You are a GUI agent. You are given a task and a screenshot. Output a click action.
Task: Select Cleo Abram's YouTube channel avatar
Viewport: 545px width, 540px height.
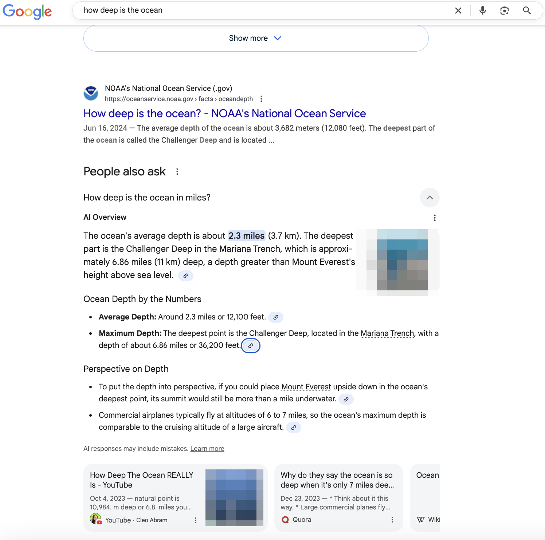(x=95, y=519)
